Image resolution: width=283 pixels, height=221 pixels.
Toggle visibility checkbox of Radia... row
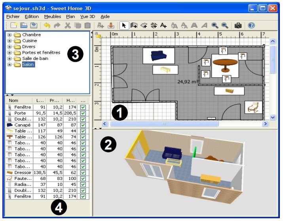point(83,184)
